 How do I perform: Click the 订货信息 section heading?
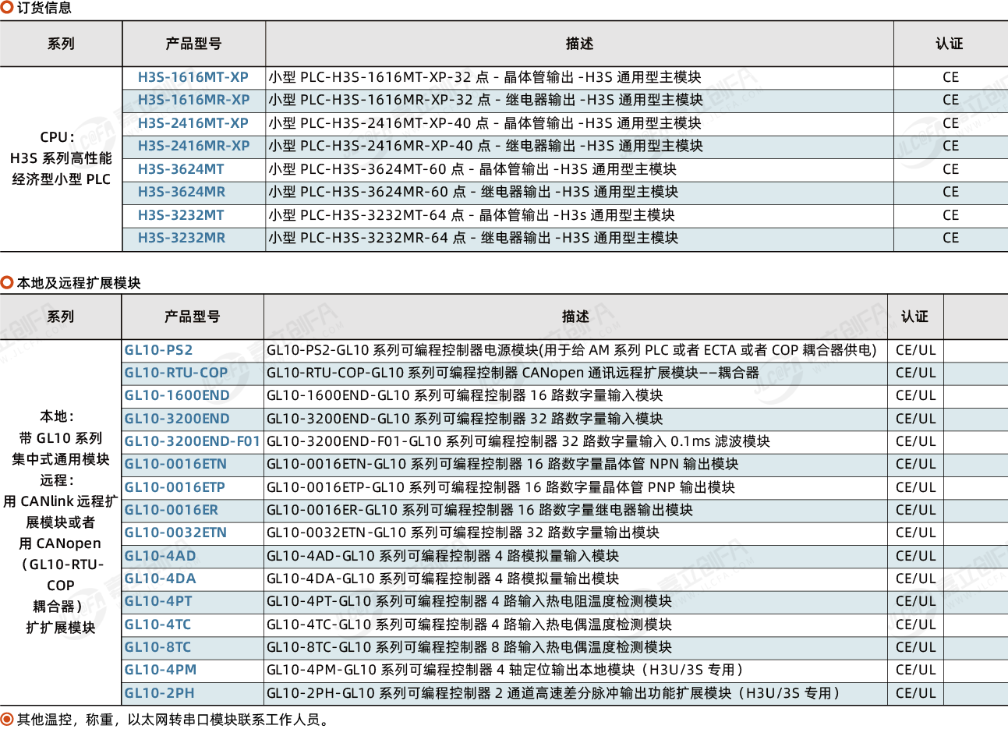[x=44, y=8]
